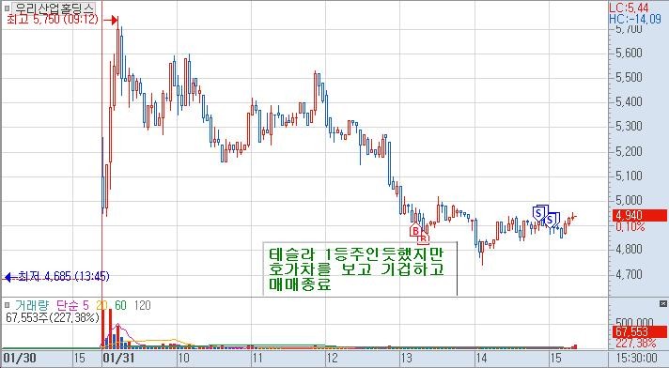Click the 4,700 price axis label
Viewport: 669px width, 368px height.
click(x=629, y=274)
